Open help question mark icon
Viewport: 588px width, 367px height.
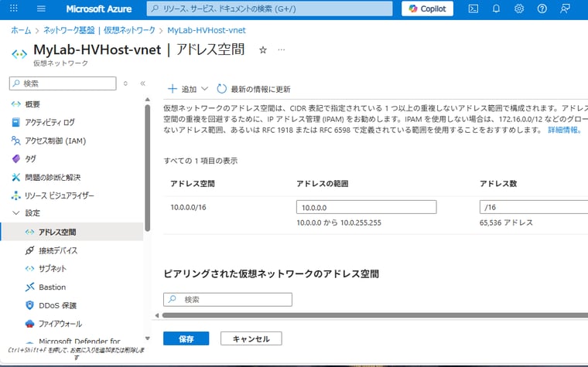(542, 8)
